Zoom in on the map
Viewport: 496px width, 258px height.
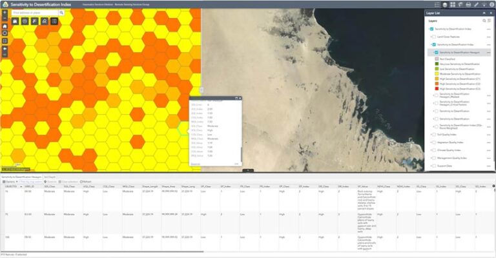5,13
